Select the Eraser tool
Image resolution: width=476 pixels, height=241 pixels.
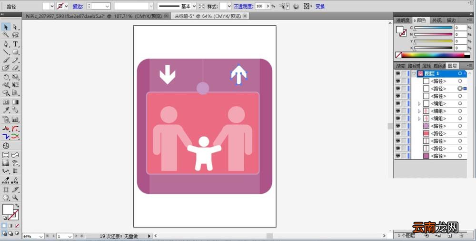click(x=15, y=68)
